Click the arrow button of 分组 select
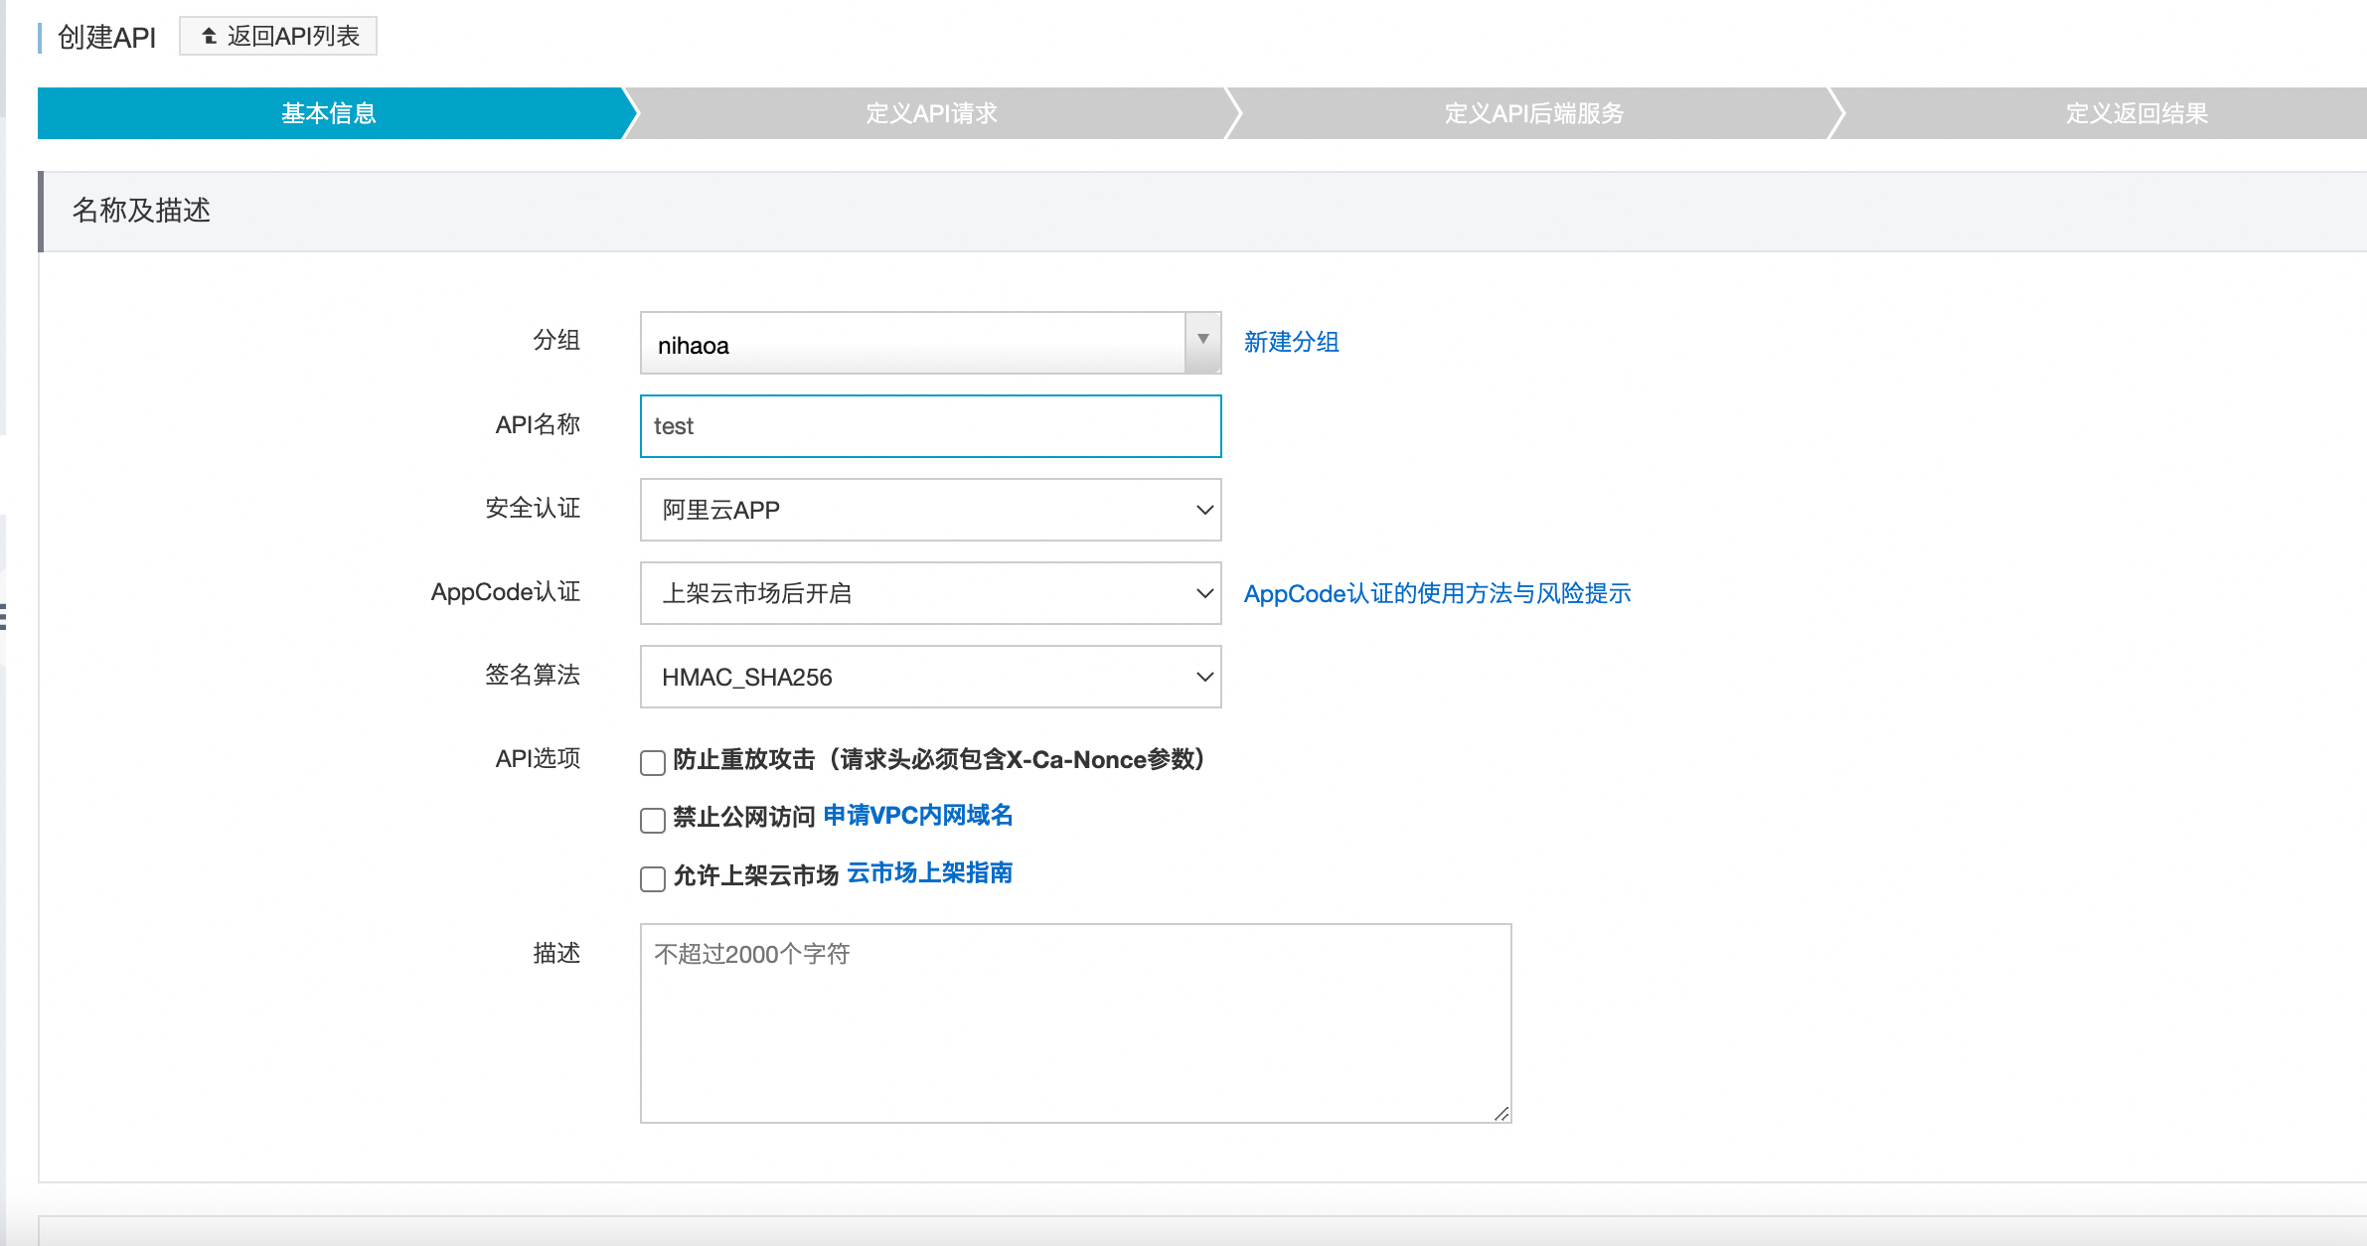 pyautogui.click(x=1202, y=342)
